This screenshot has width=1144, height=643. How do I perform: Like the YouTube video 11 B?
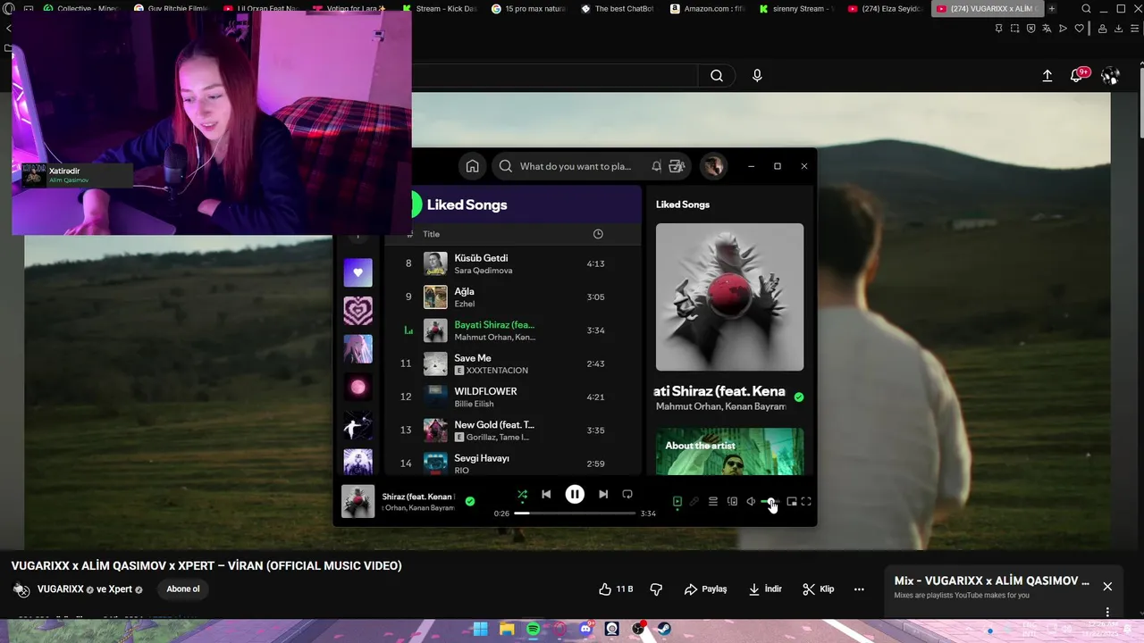(616, 589)
